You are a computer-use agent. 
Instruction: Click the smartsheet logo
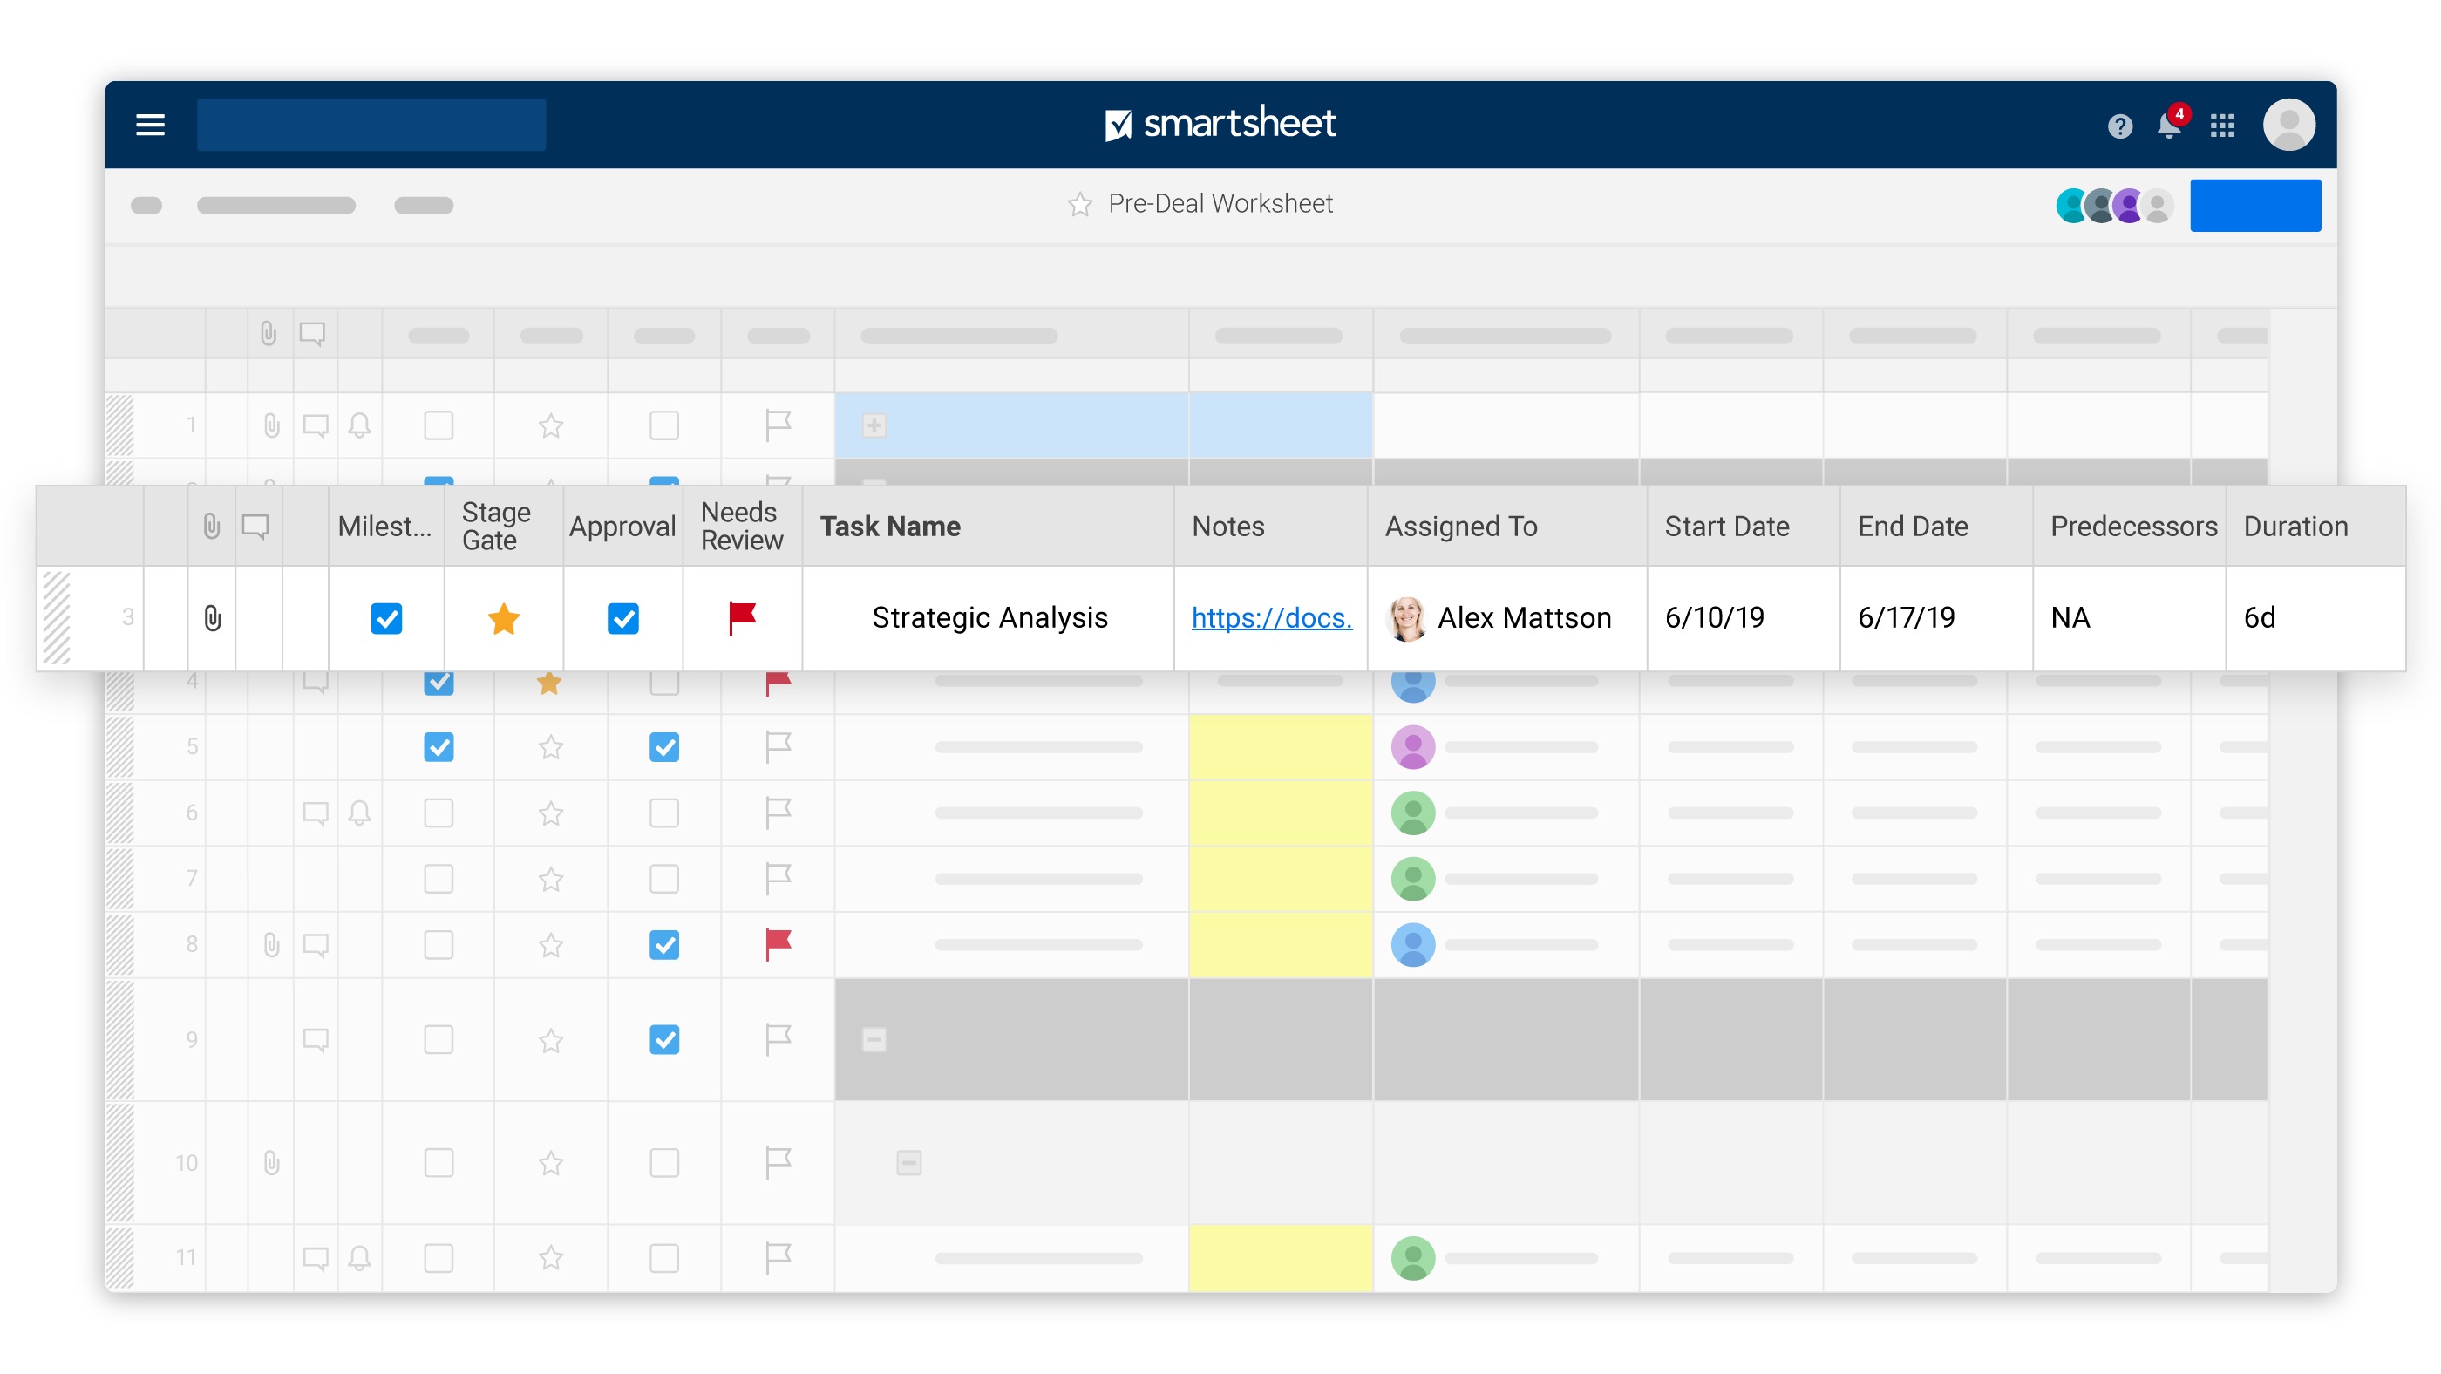coord(1220,123)
